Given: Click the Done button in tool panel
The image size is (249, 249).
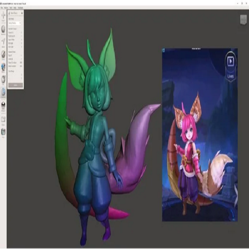Looking at the screenshot, I should [16, 85].
